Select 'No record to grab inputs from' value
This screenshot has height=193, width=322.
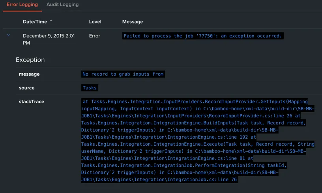point(123,74)
